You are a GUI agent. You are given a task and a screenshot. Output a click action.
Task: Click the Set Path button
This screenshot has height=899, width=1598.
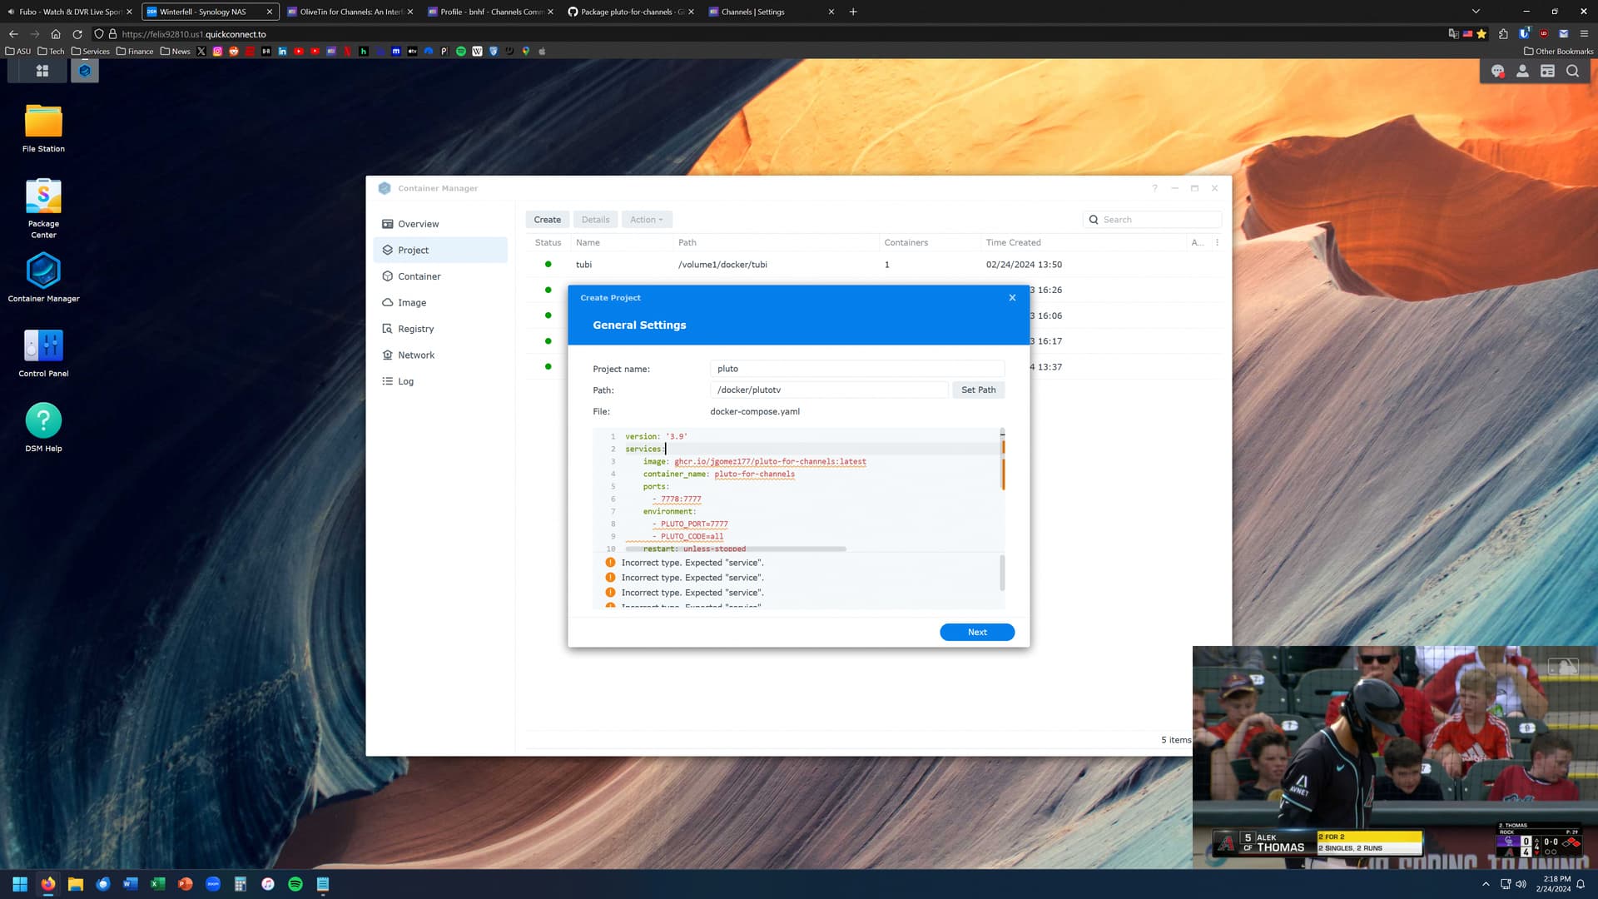tap(978, 390)
